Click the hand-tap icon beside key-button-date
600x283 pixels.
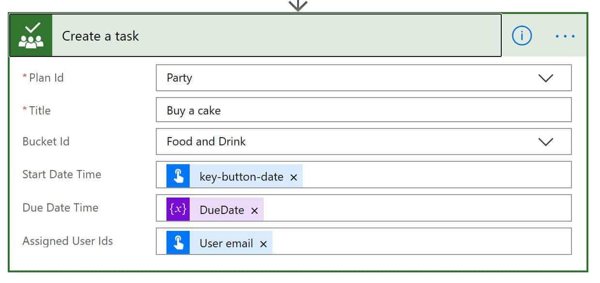[x=178, y=175]
